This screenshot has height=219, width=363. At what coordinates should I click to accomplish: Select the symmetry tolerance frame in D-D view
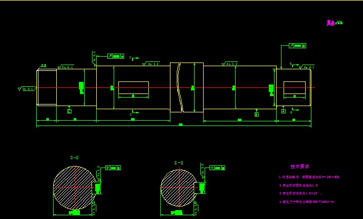click(113, 168)
